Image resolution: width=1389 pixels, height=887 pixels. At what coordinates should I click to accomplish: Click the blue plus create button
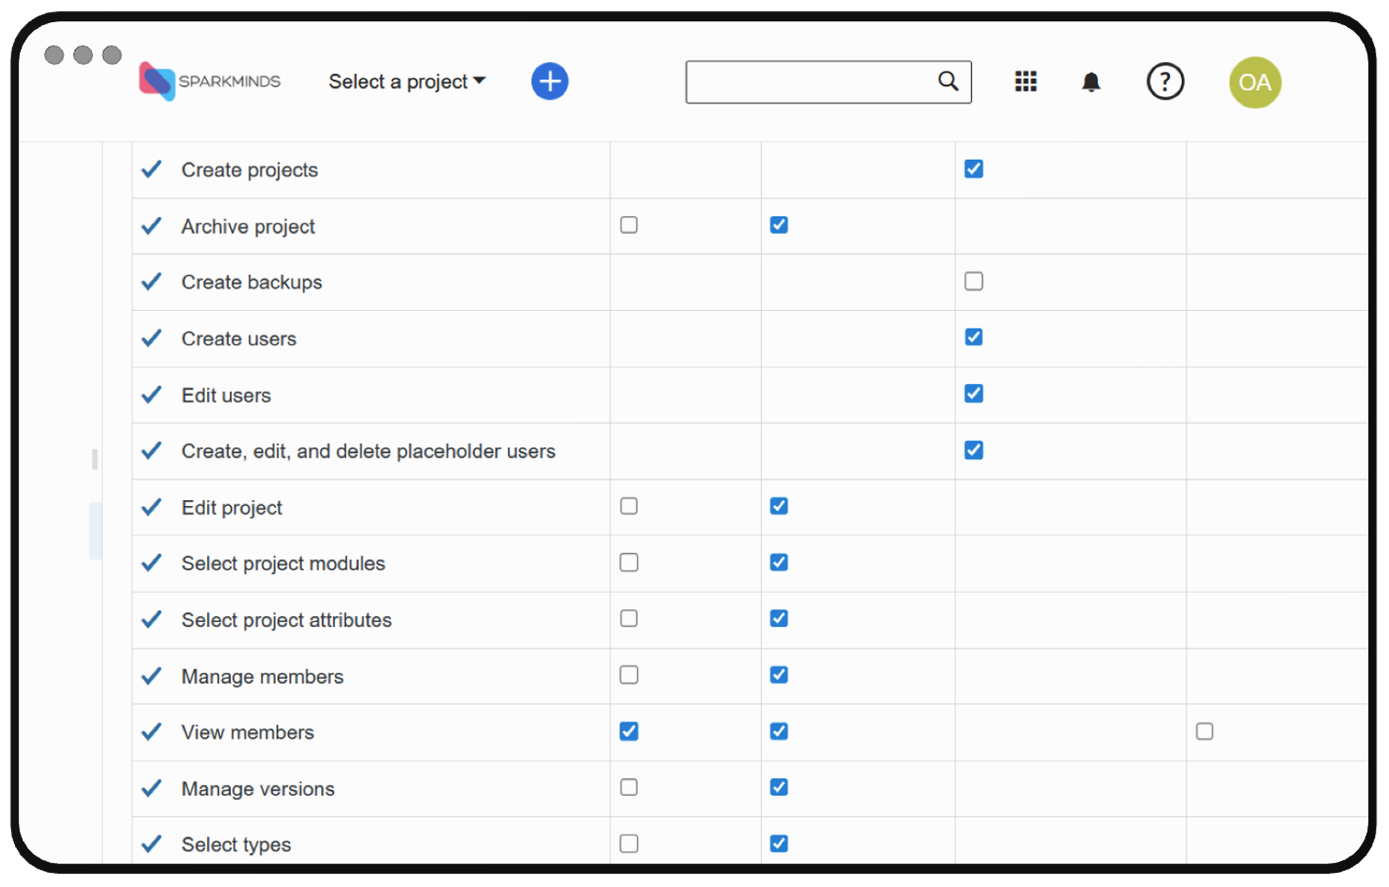(549, 81)
